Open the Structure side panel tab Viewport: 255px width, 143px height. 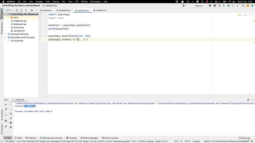coord(2,115)
